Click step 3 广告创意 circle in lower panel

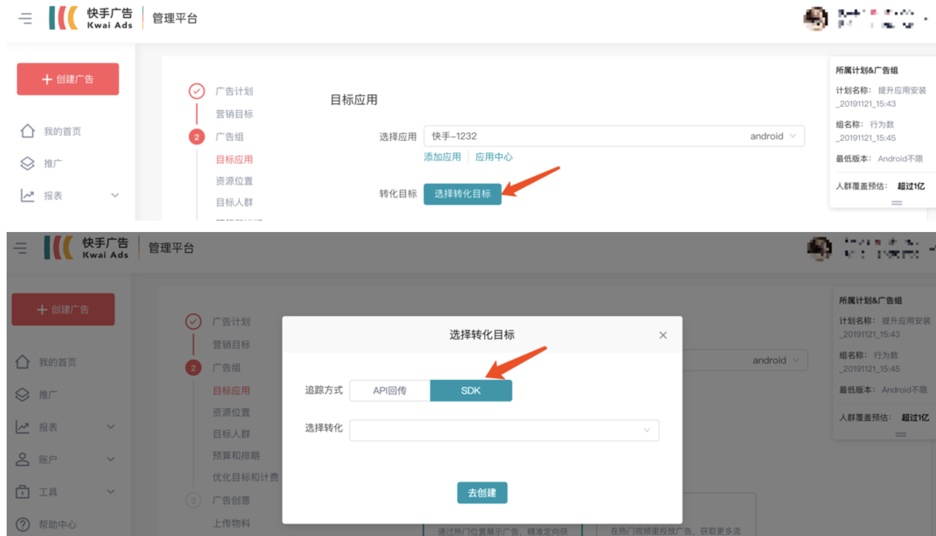click(193, 500)
